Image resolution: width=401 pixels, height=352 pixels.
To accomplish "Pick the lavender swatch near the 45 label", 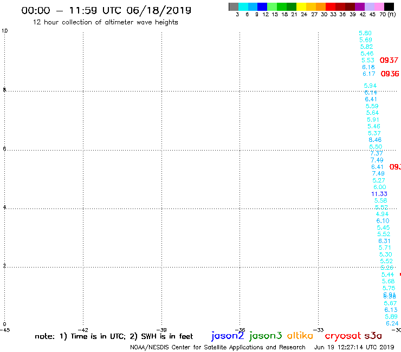I will (369, 6).
